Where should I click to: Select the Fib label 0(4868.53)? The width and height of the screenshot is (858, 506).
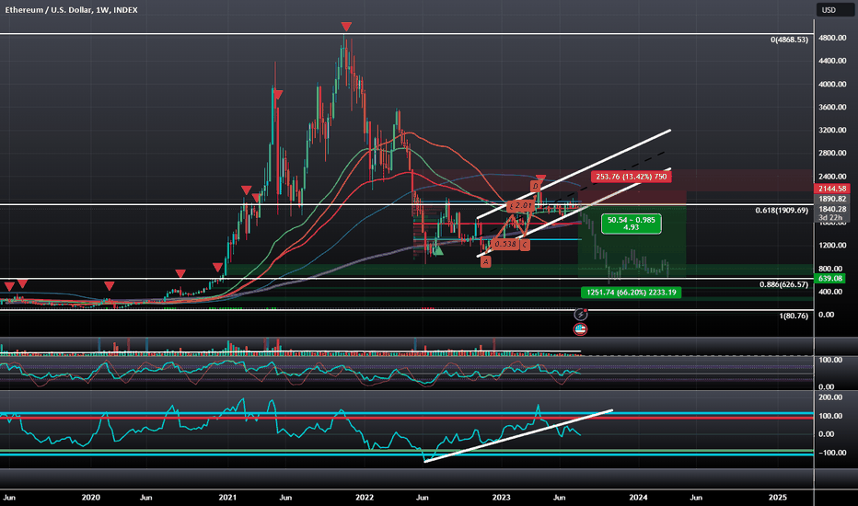[x=789, y=40]
